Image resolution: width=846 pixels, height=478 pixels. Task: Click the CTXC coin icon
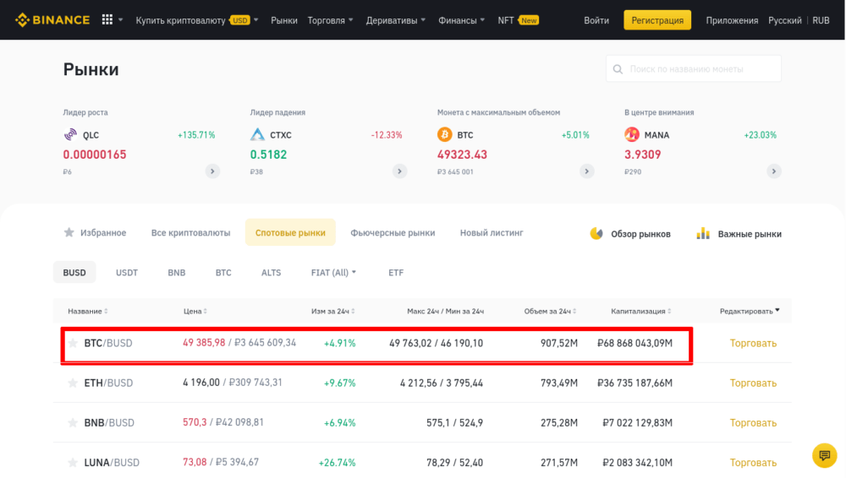coord(258,134)
